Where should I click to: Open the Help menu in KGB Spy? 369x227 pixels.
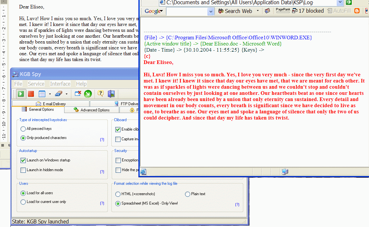coord(81,84)
